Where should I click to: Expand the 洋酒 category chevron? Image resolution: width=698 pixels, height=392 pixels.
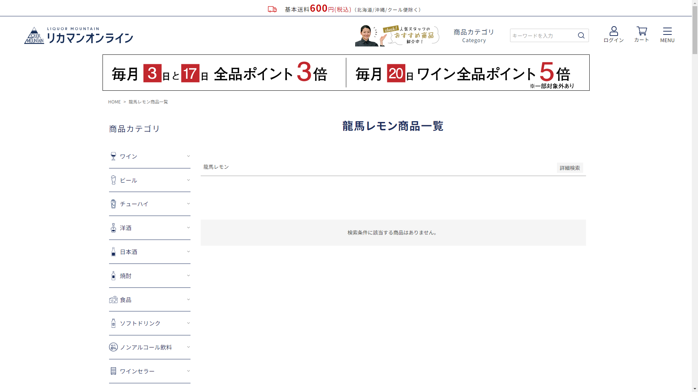click(x=188, y=228)
